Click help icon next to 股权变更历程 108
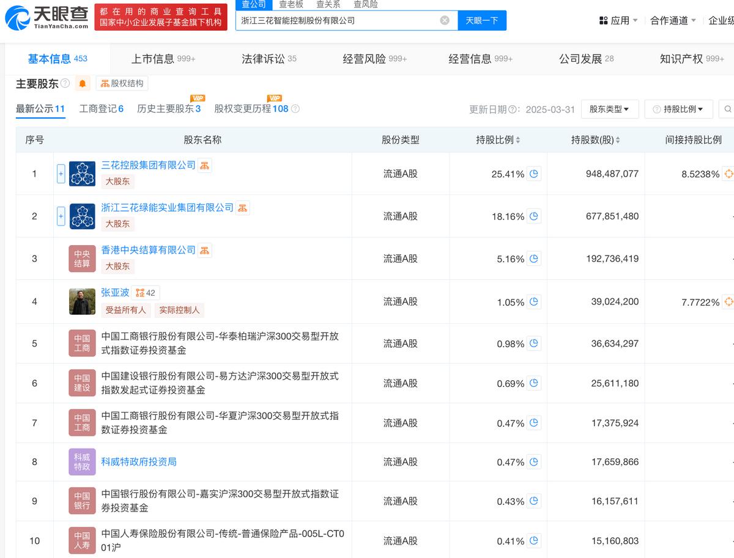Image resolution: width=734 pixels, height=558 pixels. tap(295, 109)
